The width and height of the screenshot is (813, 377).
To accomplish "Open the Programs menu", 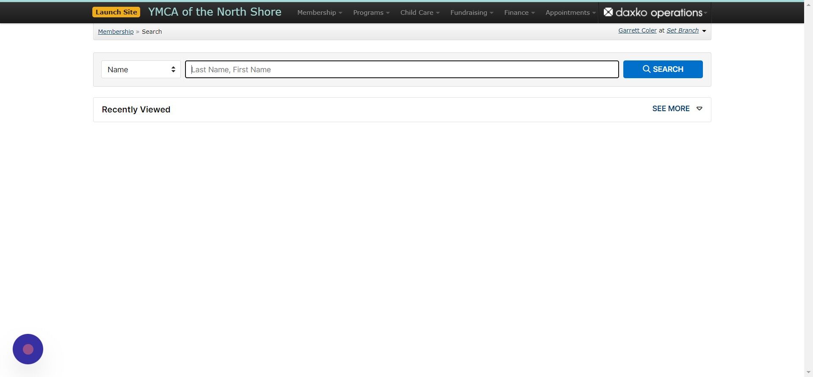I will [371, 13].
